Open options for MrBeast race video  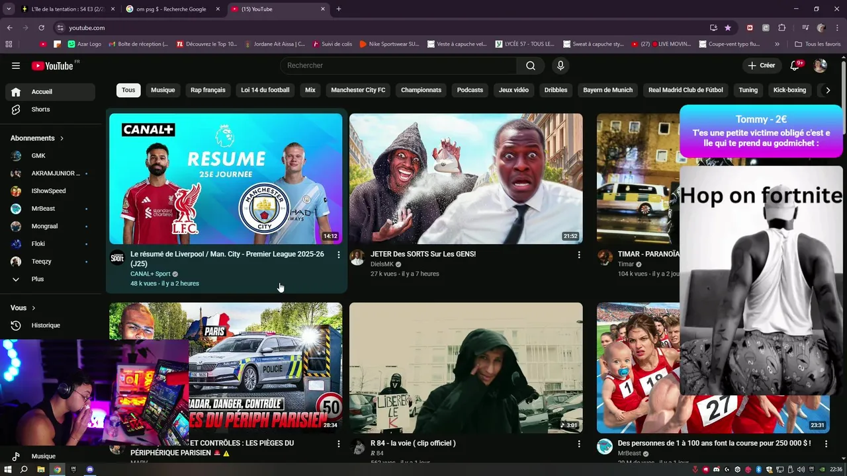(x=826, y=444)
